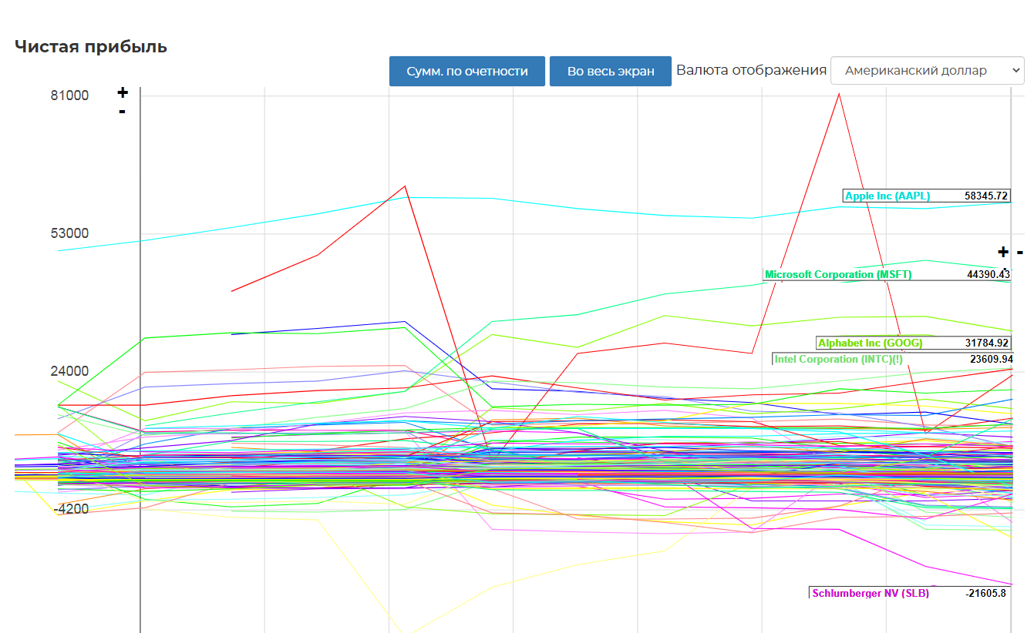Select the Schlumberger NV (SLB) label
Screen dimensions: 1034x633
[x=871, y=593]
